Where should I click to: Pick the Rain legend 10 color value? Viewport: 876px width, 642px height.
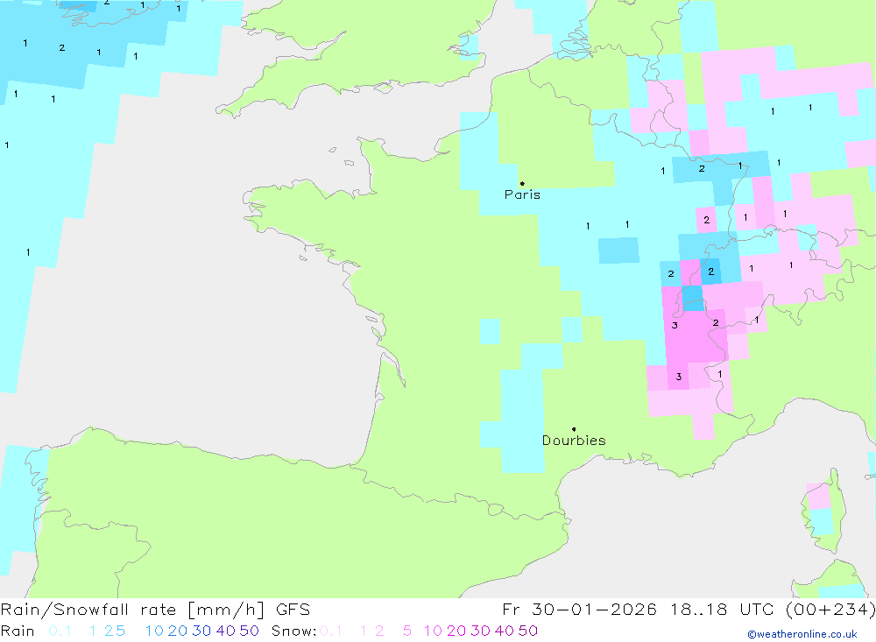click(x=154, y=631)
